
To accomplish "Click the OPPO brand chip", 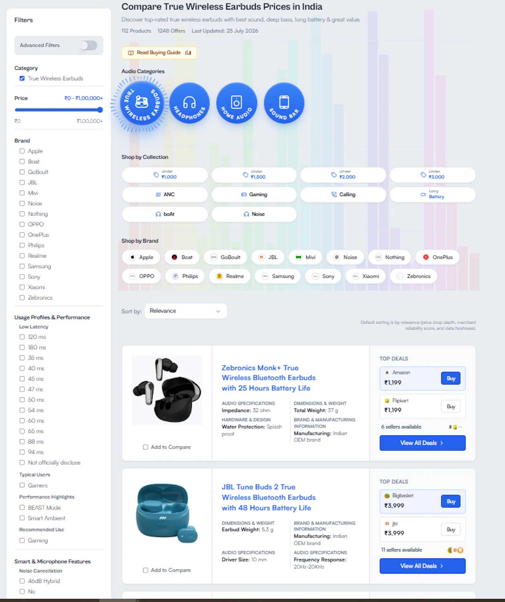I will click(141, 276).
